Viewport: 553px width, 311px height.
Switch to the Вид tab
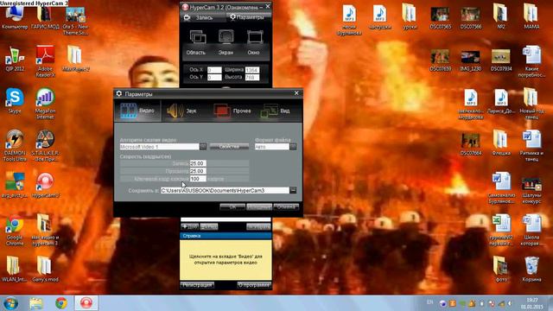tap(276, 111)
